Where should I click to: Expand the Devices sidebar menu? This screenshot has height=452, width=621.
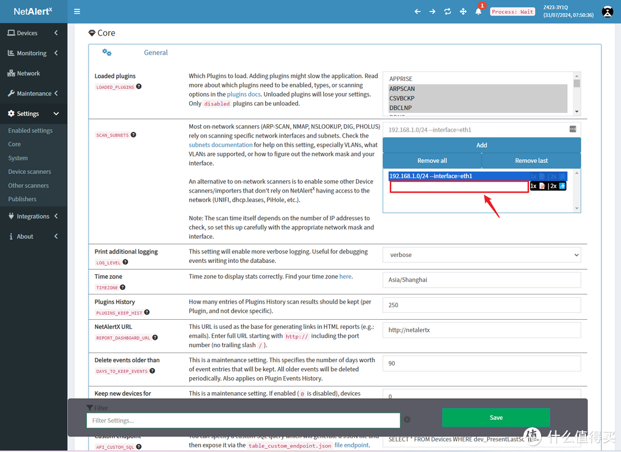pos(33,33)
